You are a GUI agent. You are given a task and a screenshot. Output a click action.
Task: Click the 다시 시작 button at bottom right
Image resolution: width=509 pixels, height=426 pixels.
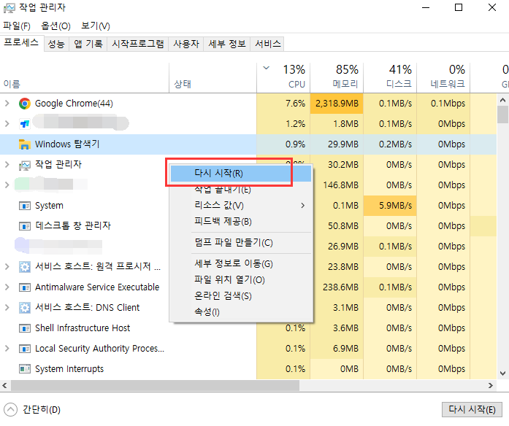pos(472,410)
